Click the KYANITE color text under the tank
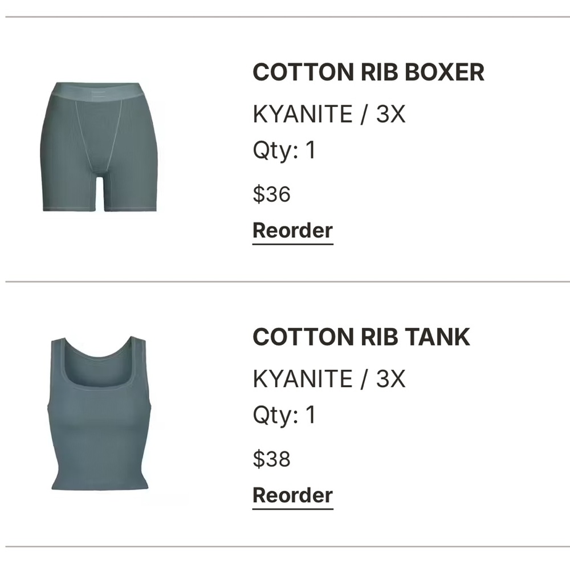570x570 pixels. coord(303,379)
